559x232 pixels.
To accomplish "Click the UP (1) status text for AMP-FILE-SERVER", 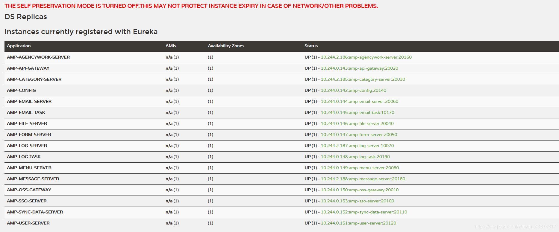I will pyautogui.click(x=311, y=123).
